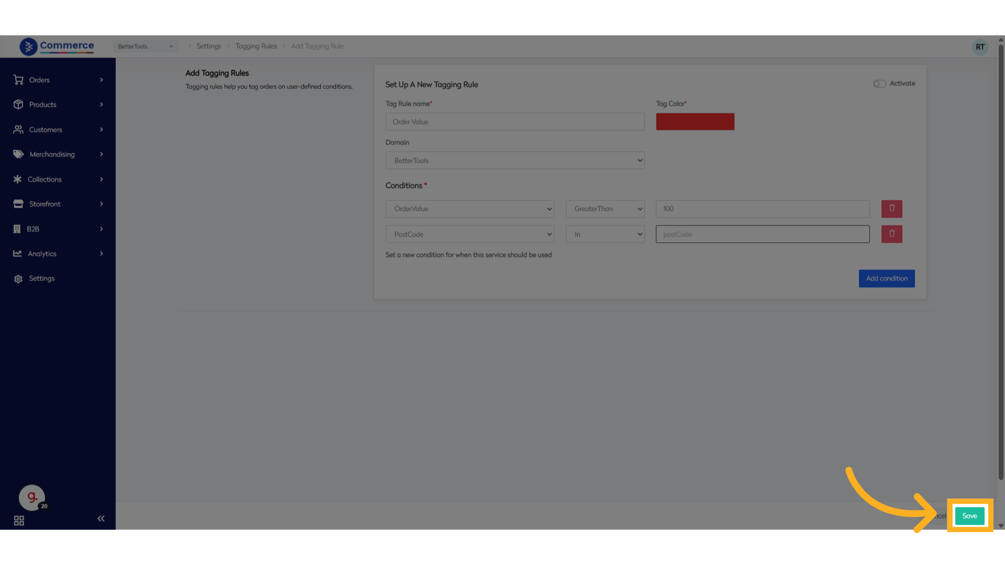Click the Merchandising tag icon
This screenshot has height=565, width=1005.
[x=18, y=154]
